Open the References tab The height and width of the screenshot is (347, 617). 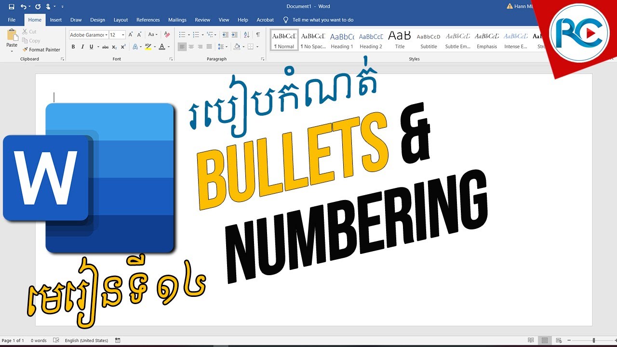point(148,20)
